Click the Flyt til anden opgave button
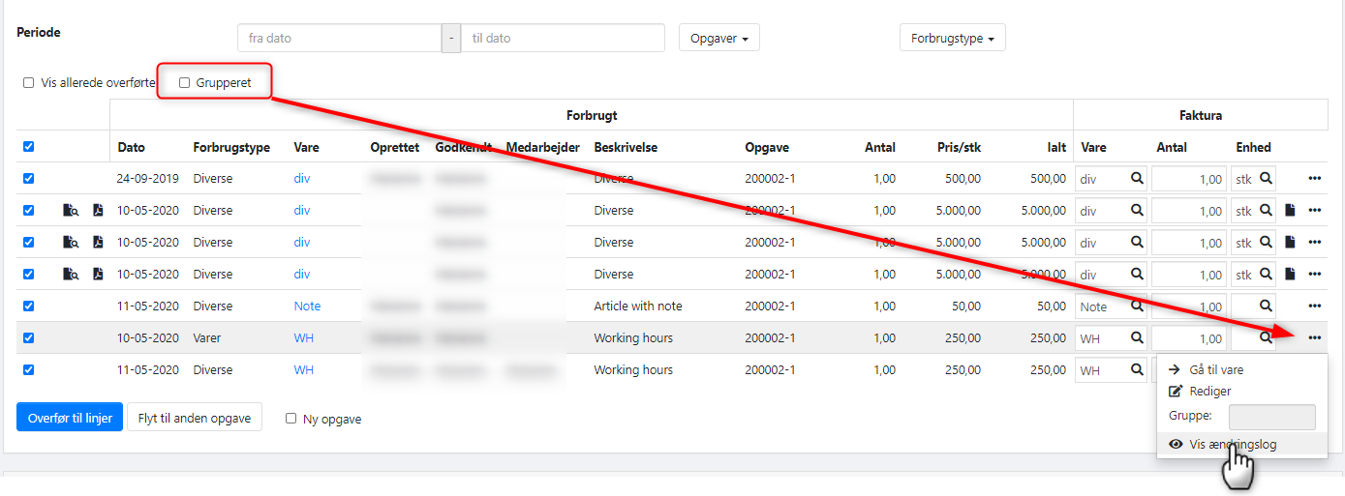This screenshot has width=1345, height=496. coord(195,418)
